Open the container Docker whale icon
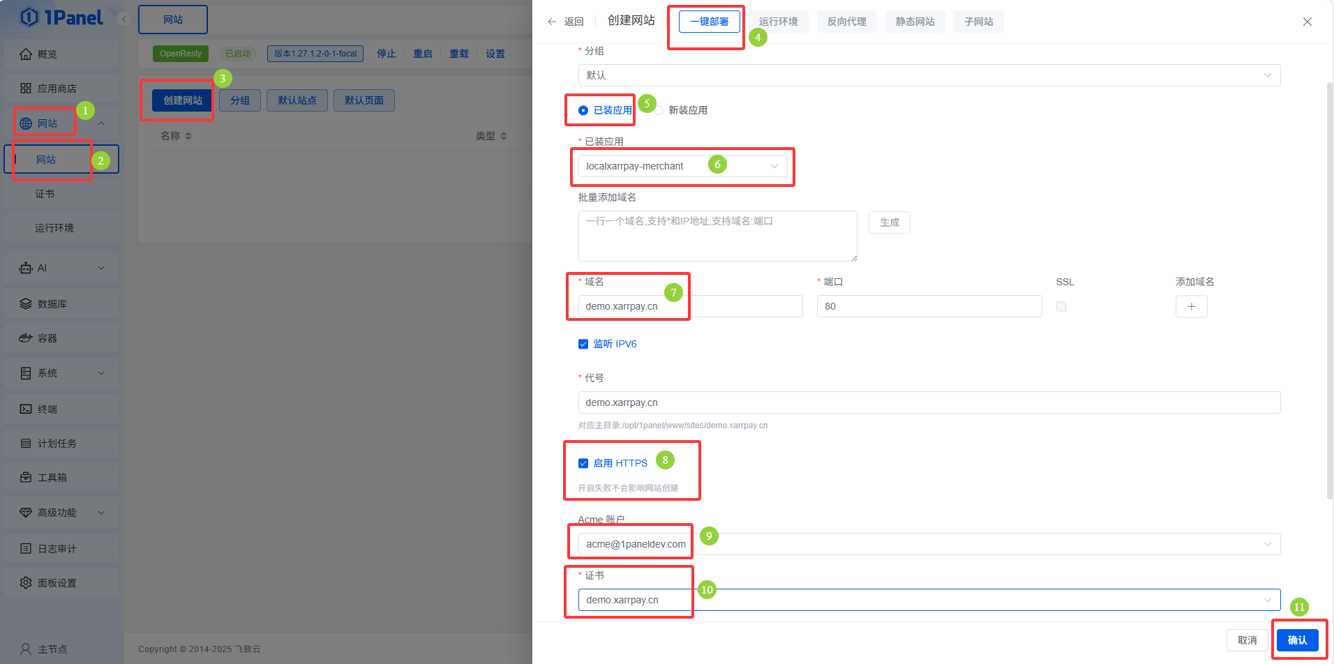This screenshot has width=1334, height=664. point(26,338)
